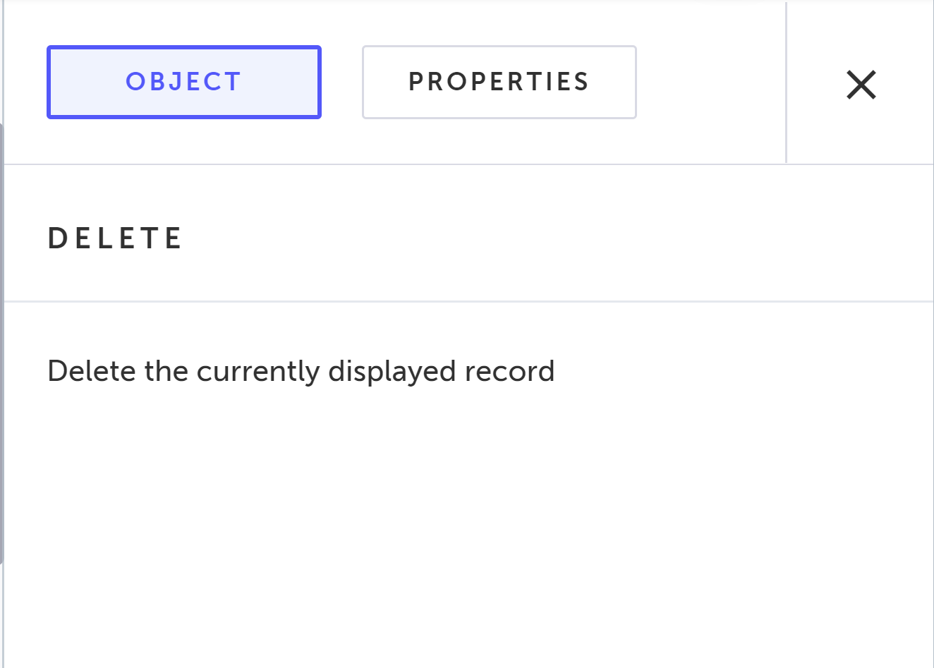Image resolution: width=934 pixels, height=668 pixels.
Task: View the PROPERTIES panel
Action: (499, 82)
